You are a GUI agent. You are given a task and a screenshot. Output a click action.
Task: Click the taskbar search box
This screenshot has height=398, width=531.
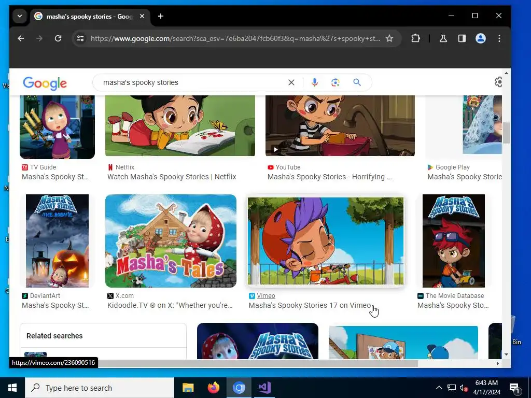[100, 388]
